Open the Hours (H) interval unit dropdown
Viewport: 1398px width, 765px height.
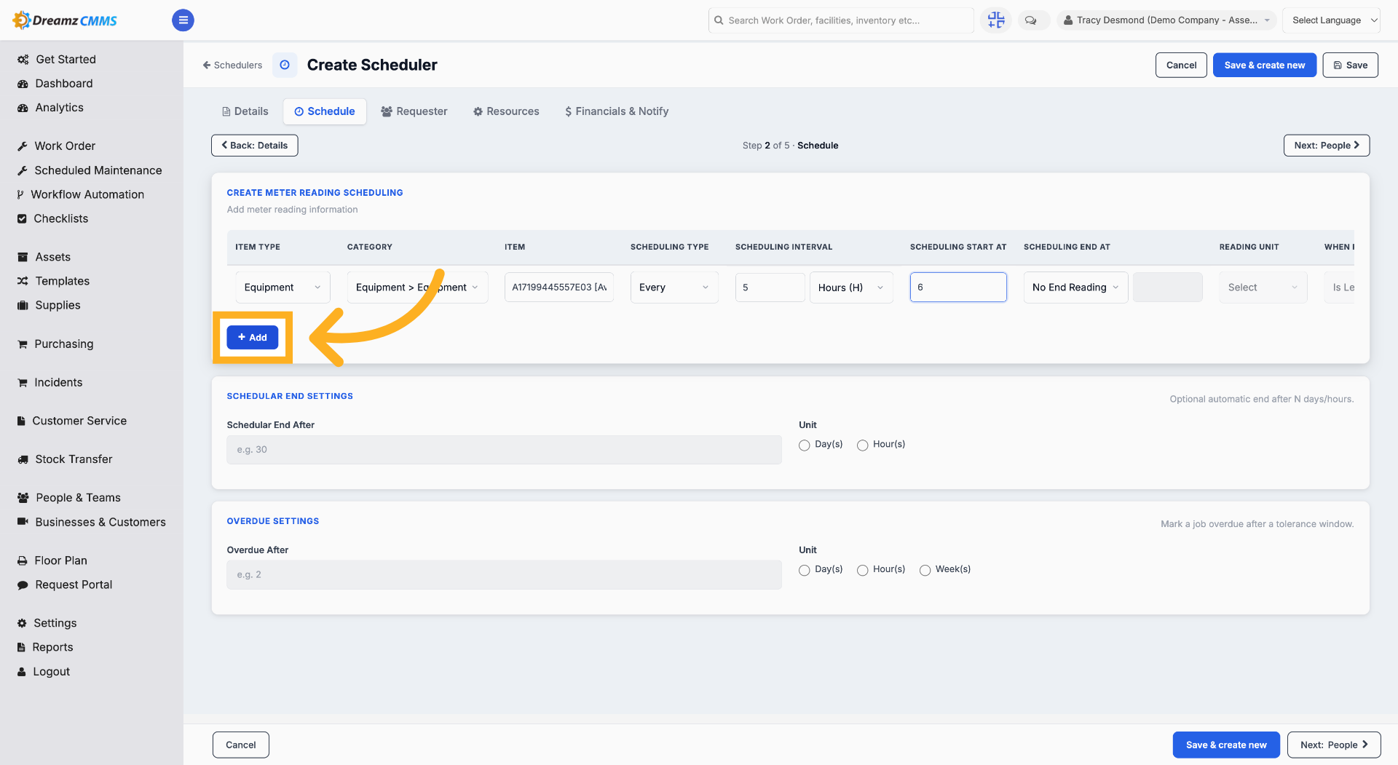click(851, 288)
